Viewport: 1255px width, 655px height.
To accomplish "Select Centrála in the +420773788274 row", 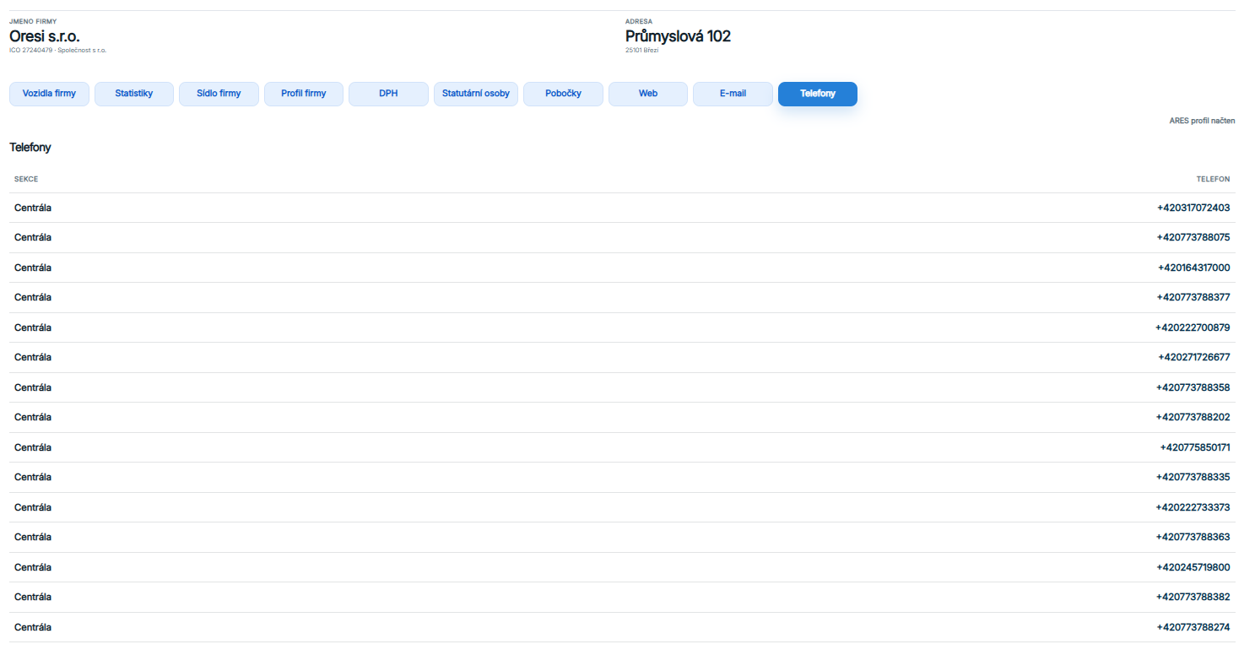I will click(33, 627).
